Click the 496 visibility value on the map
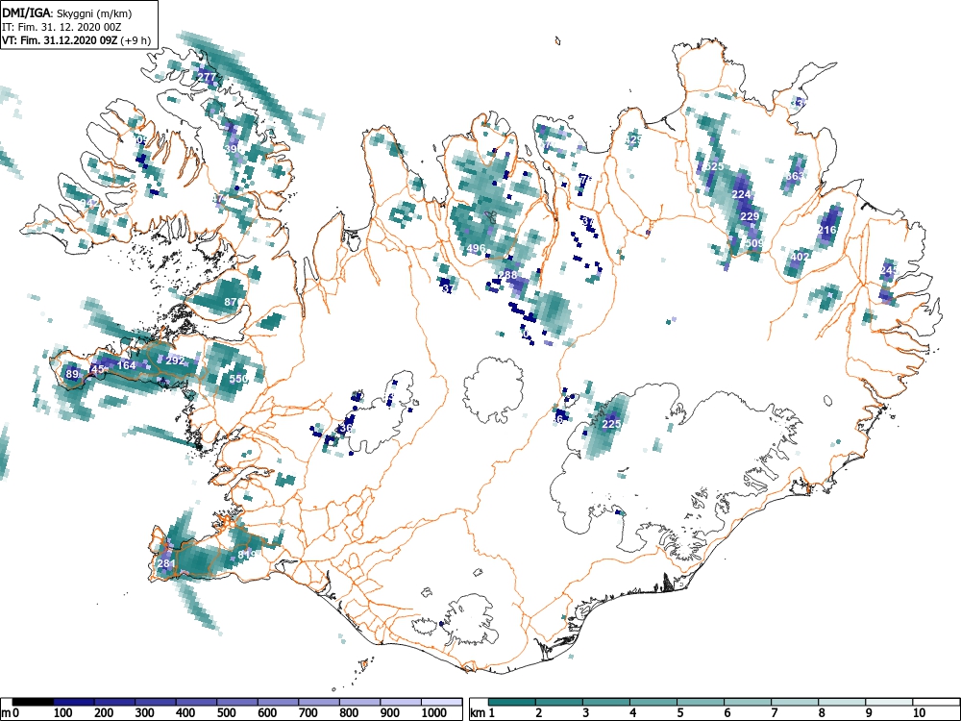This screenshot has height=721, width=961. pos(477,248)
